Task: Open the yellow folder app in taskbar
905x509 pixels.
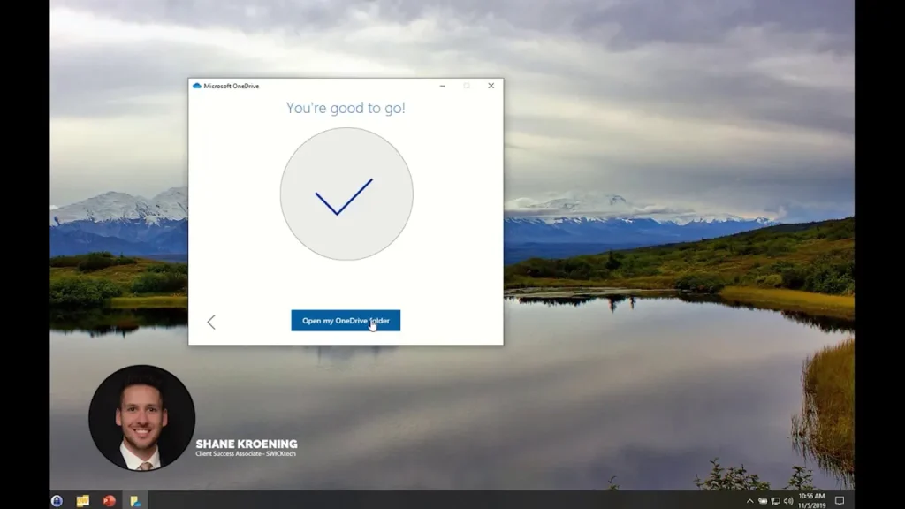Action: 82,500
